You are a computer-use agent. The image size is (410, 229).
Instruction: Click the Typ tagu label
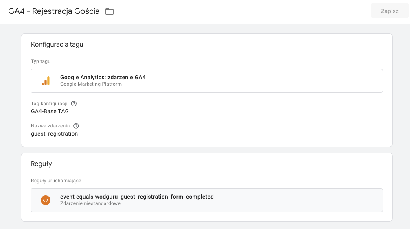[41, 61]
